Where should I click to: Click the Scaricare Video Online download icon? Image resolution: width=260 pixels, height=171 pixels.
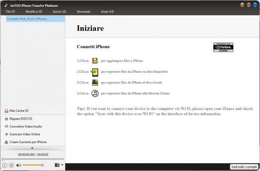coord(6,134)
